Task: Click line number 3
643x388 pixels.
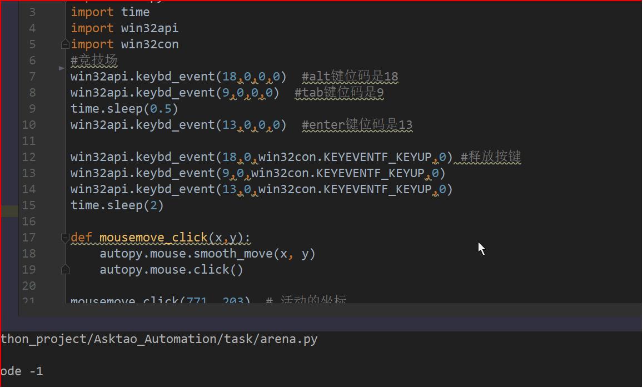Action: [x=32, y=11]
